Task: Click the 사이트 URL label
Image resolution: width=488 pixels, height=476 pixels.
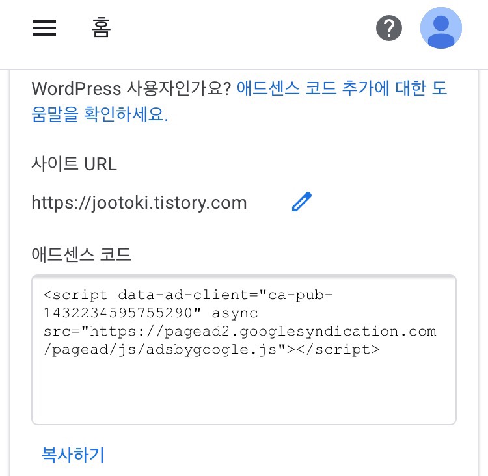Action: 74,164
